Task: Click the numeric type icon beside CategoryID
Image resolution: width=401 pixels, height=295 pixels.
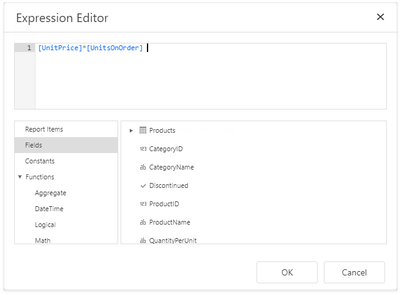Action: coord(143,149)
